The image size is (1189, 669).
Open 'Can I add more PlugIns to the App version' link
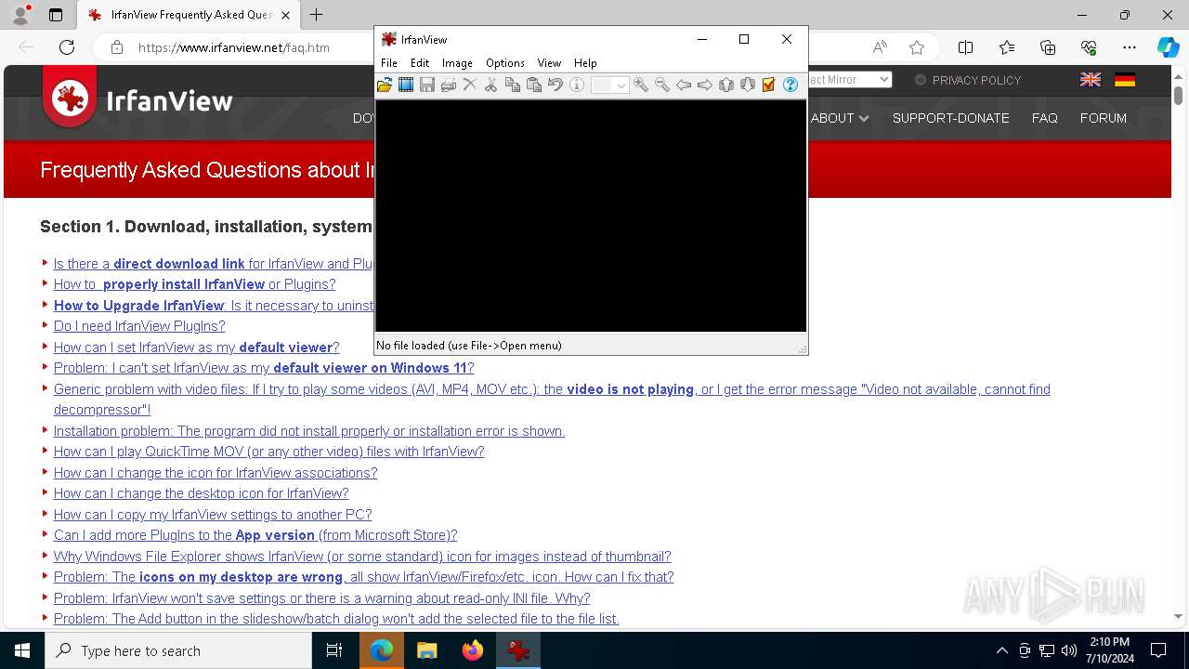[255, 535]
